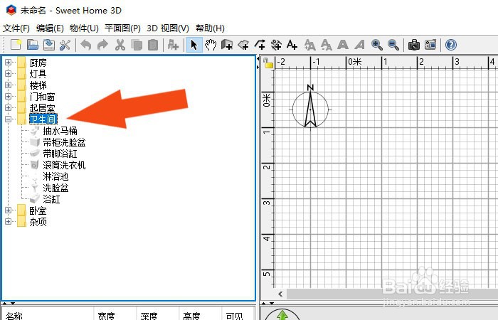Create 3D video icon
This screenshot has width=498, height=320.
430,45
